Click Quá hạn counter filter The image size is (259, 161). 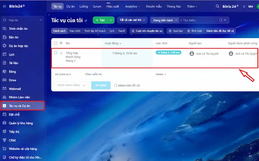(176, 31)
